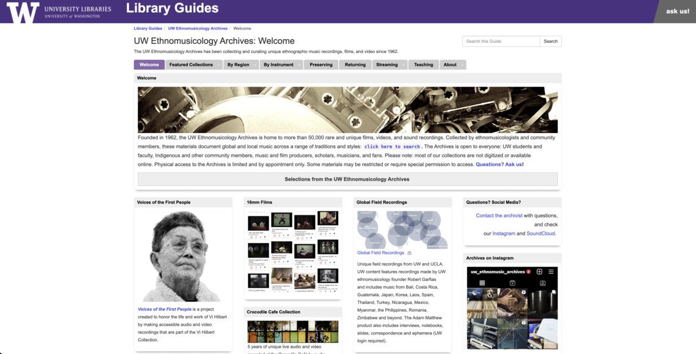Click inside the Search this Guide field

(x=501, y=41)
